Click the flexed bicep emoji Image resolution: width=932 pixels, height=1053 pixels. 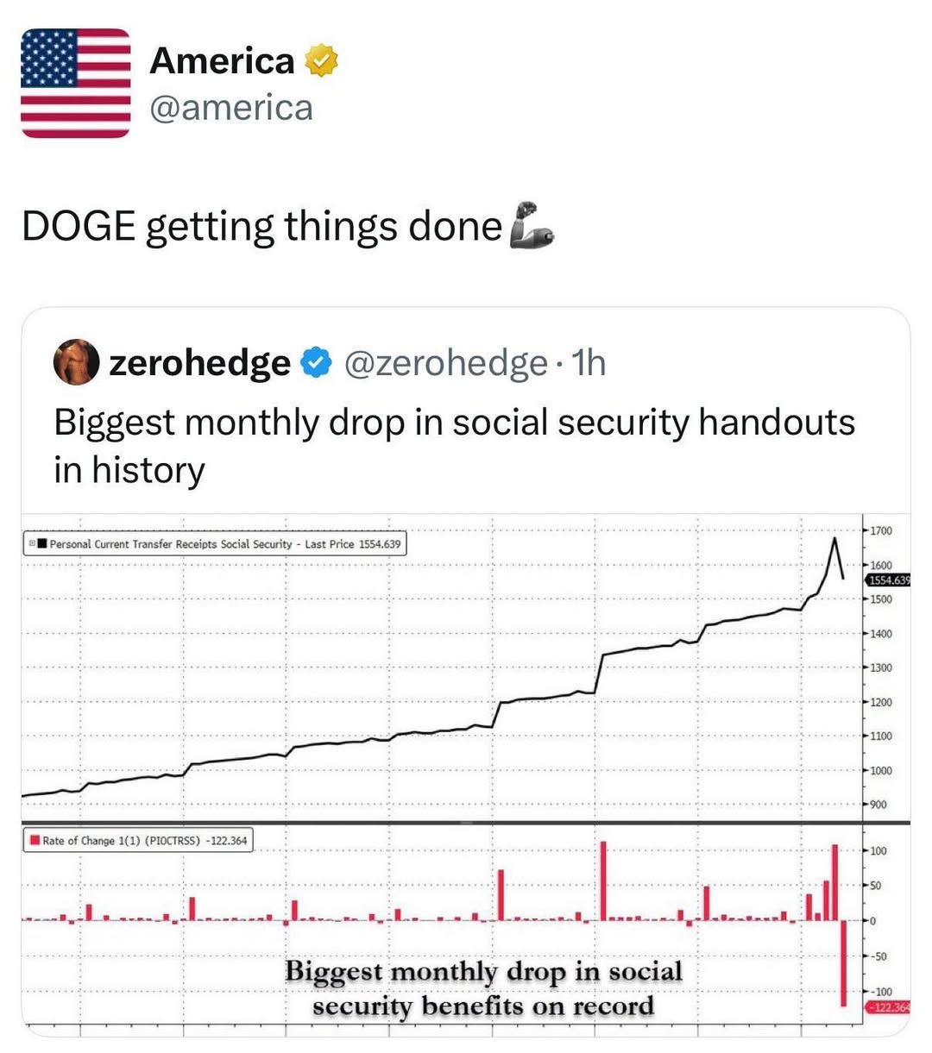click(532, 225)
